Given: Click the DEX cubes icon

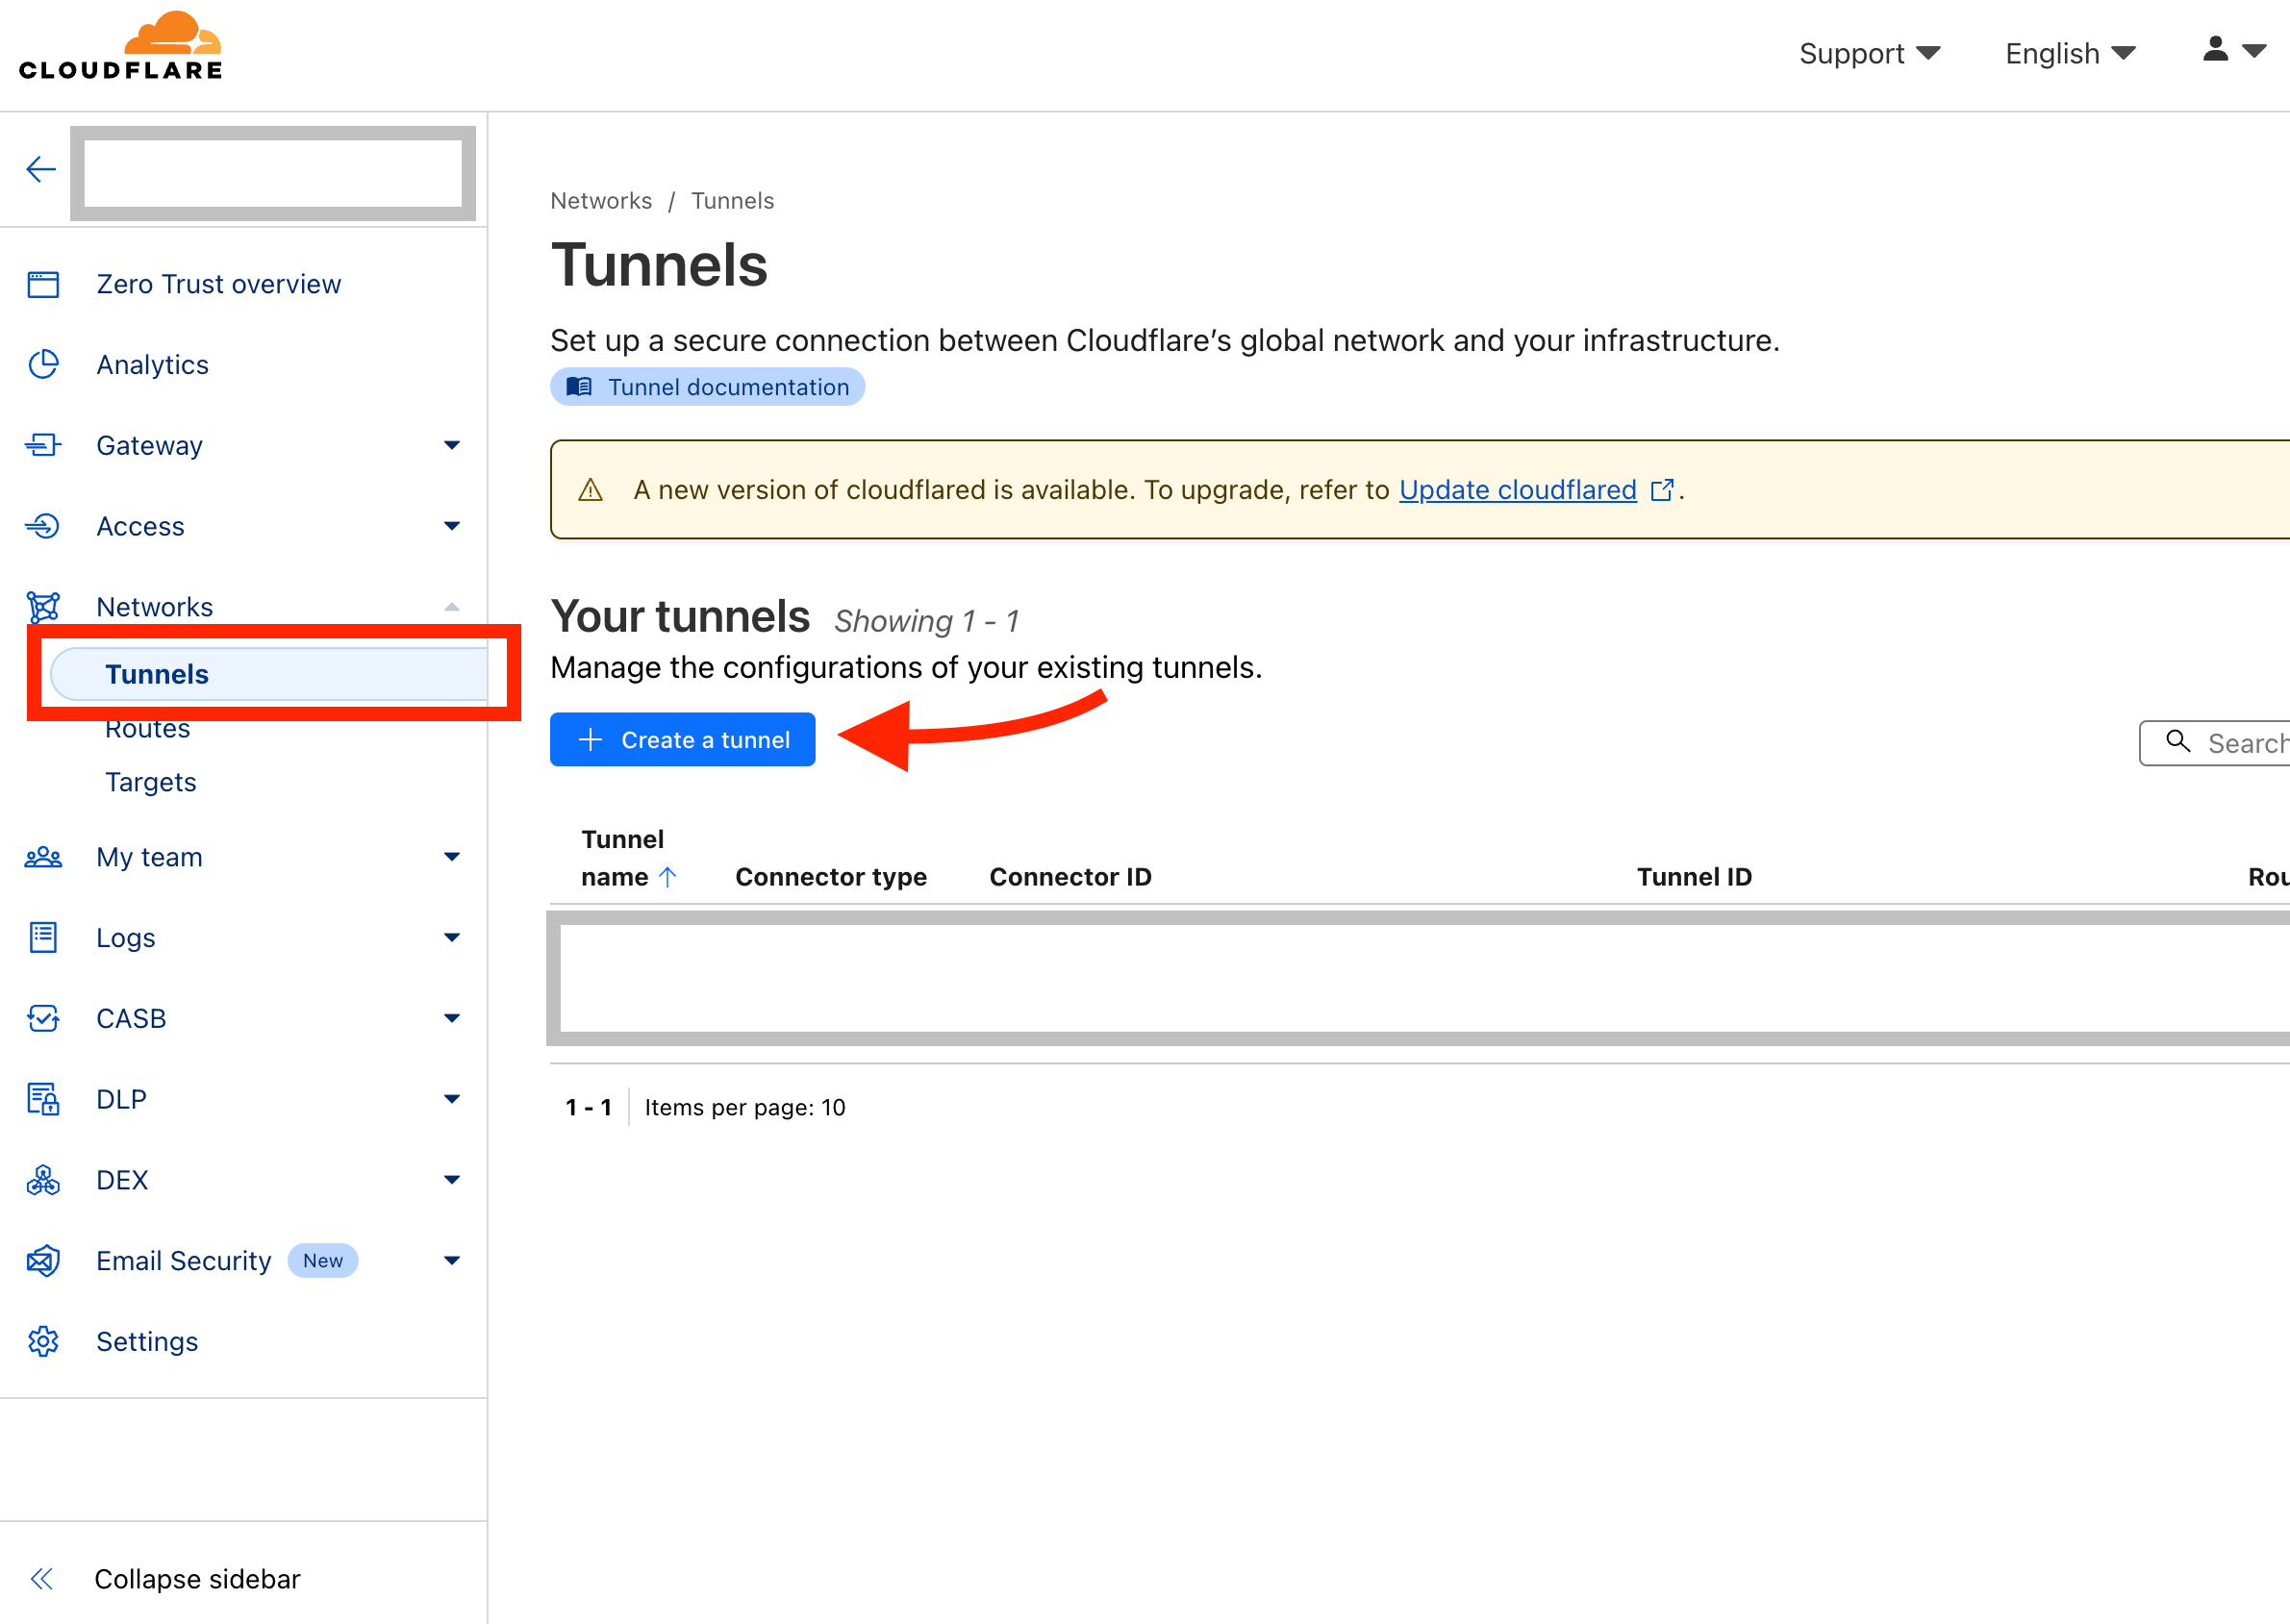Looking at the screenshot, I should coord(43,1180).
